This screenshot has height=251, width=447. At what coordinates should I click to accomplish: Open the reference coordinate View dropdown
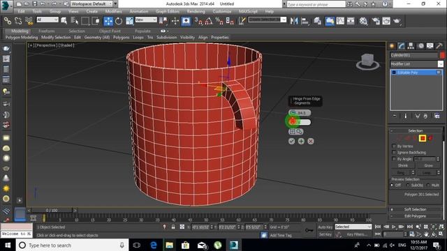click(x=146, y=20)
